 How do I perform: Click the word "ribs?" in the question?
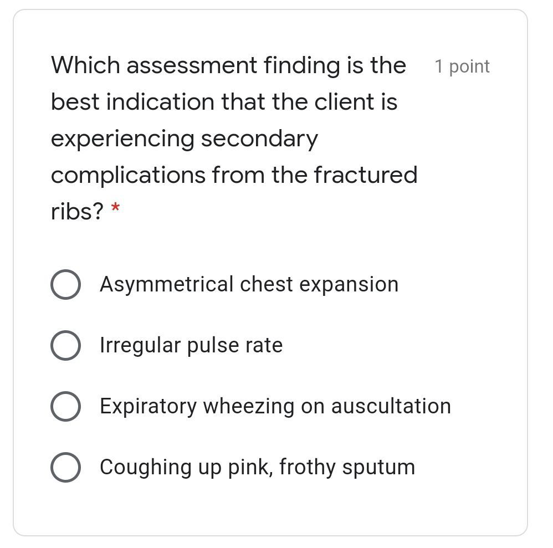[x=77, y=211]
